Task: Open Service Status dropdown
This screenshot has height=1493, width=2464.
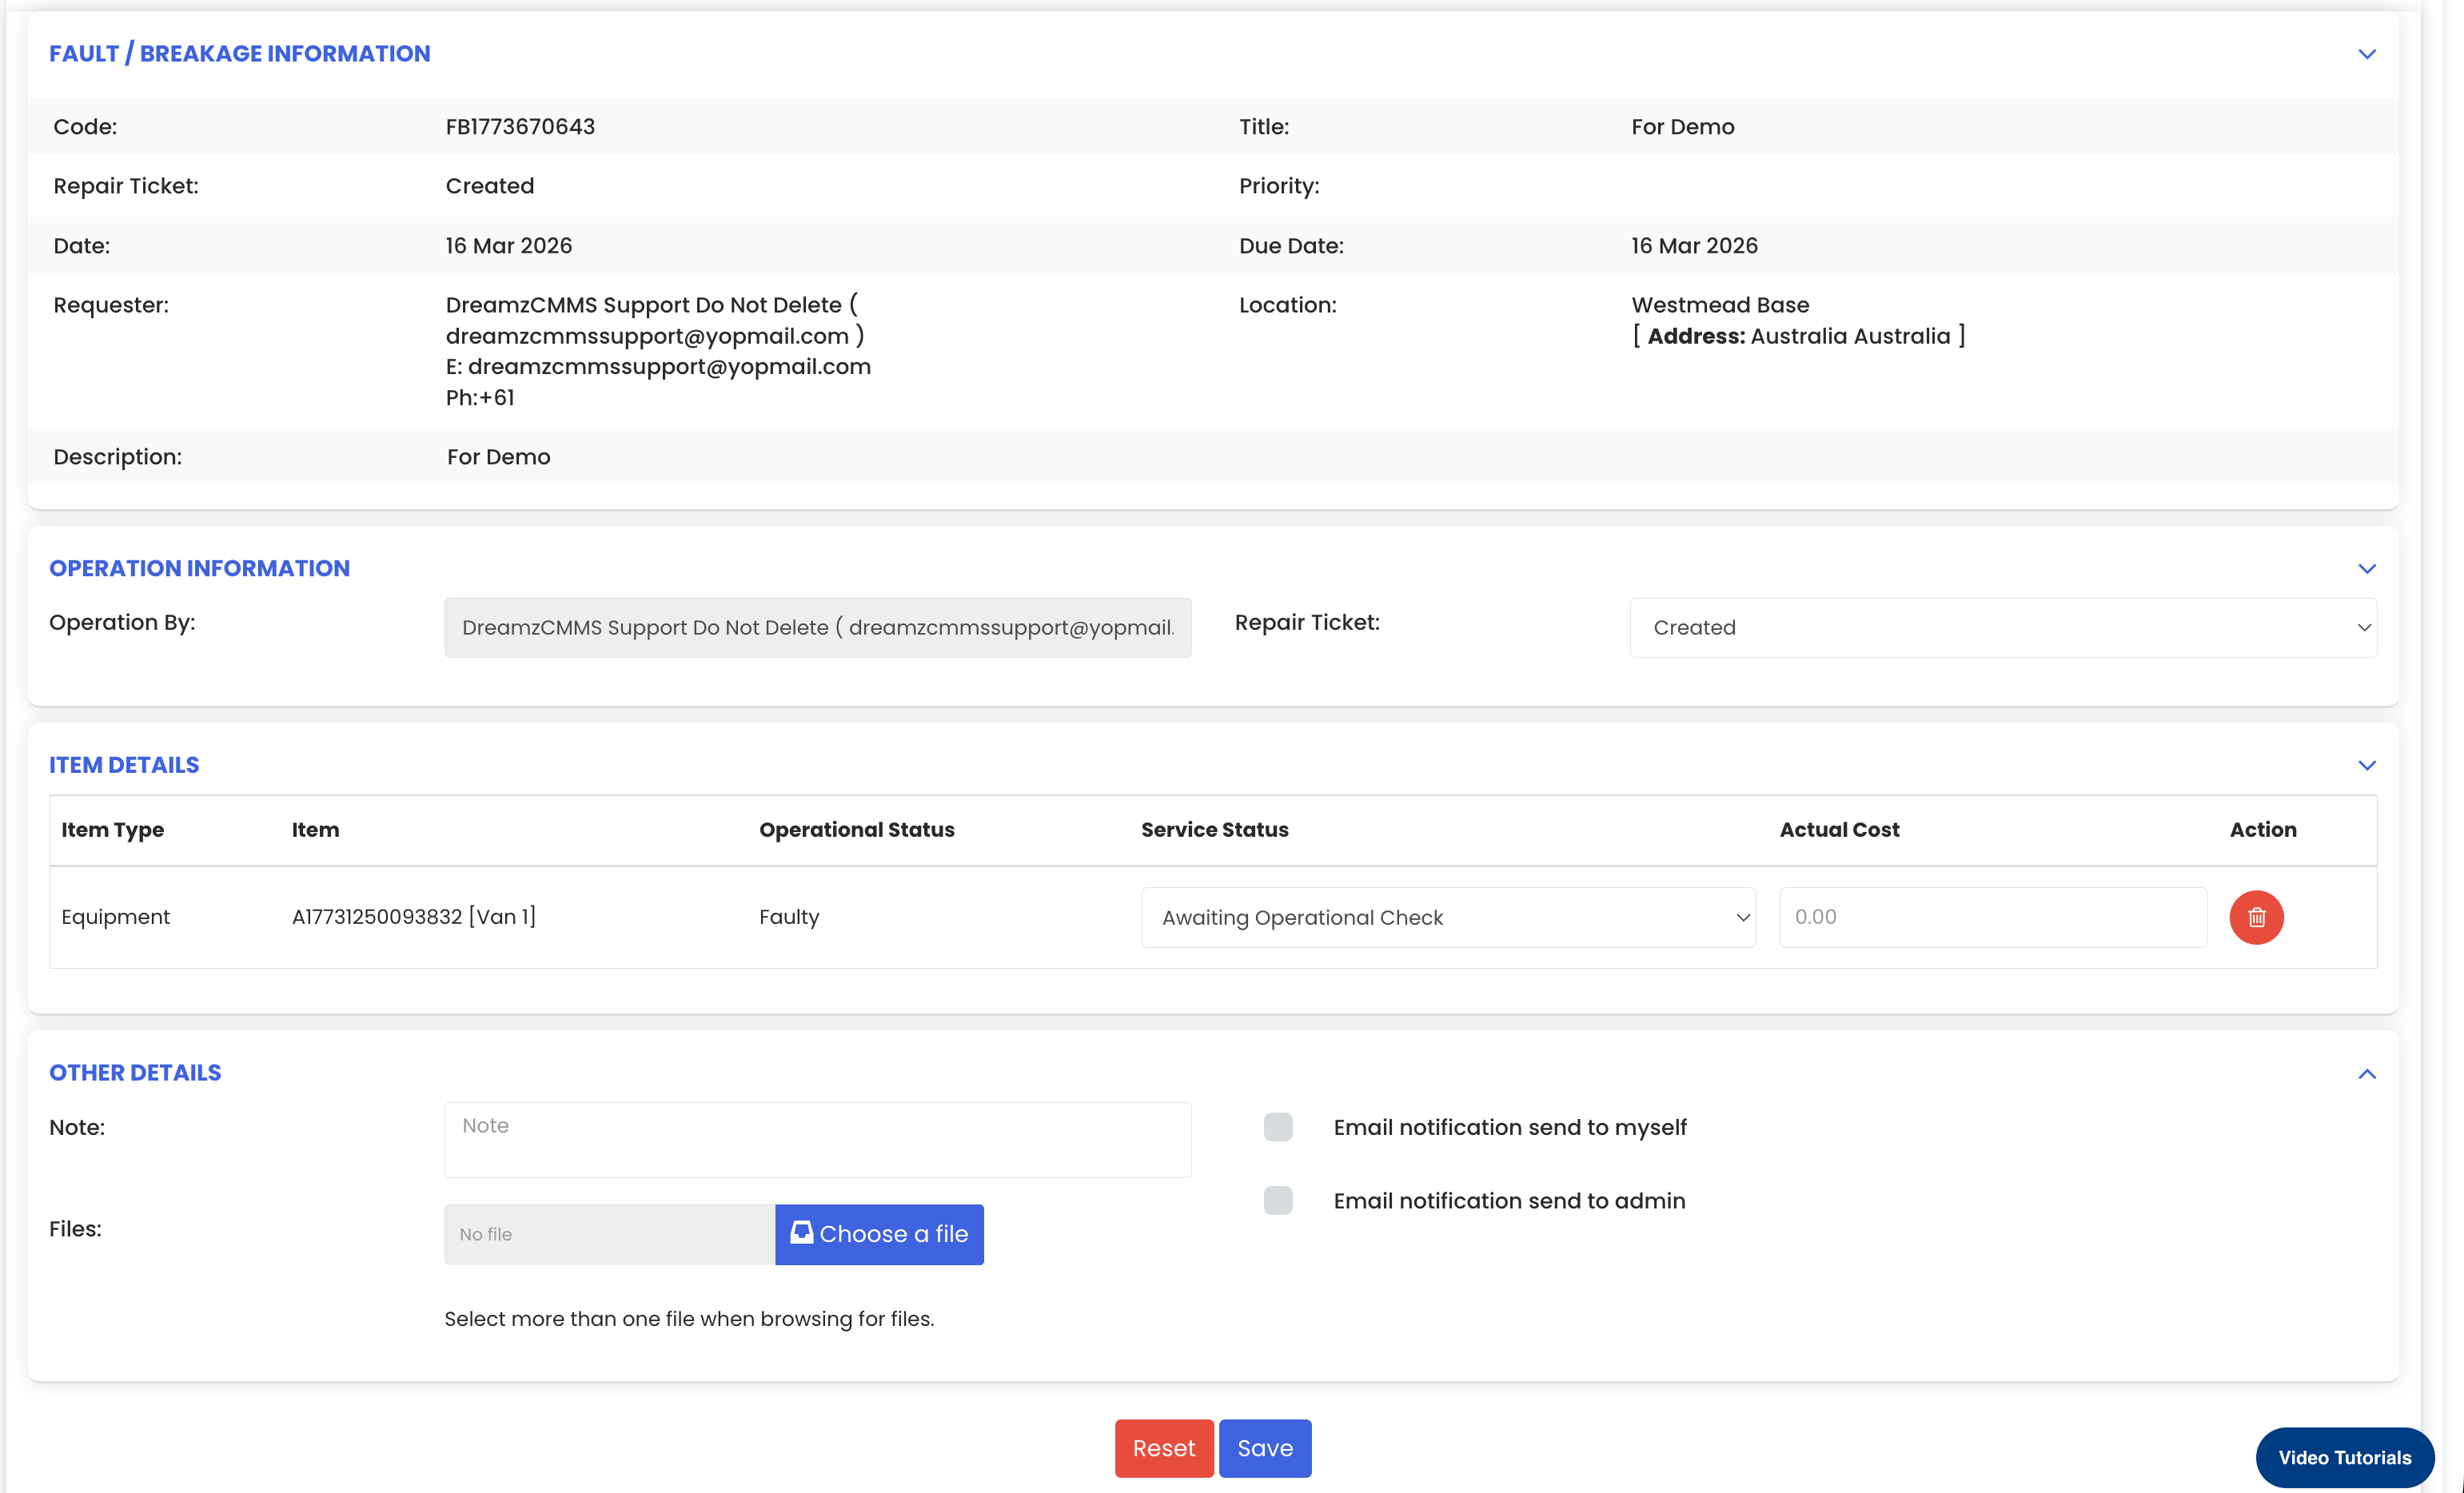Action: point(1447,918)
